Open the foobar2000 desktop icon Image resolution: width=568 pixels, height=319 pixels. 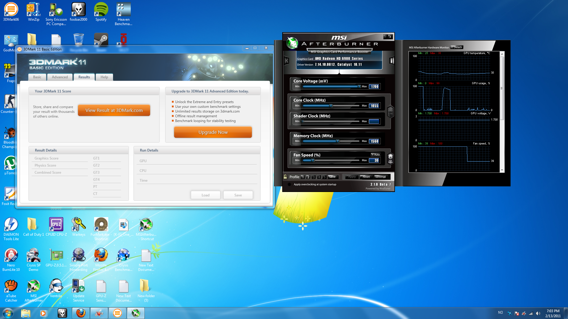coord(78,12)
